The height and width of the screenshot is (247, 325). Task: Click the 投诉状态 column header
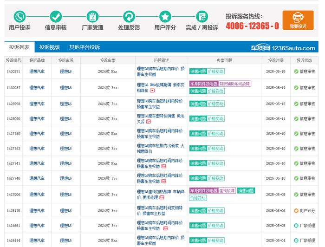[304, 60]
